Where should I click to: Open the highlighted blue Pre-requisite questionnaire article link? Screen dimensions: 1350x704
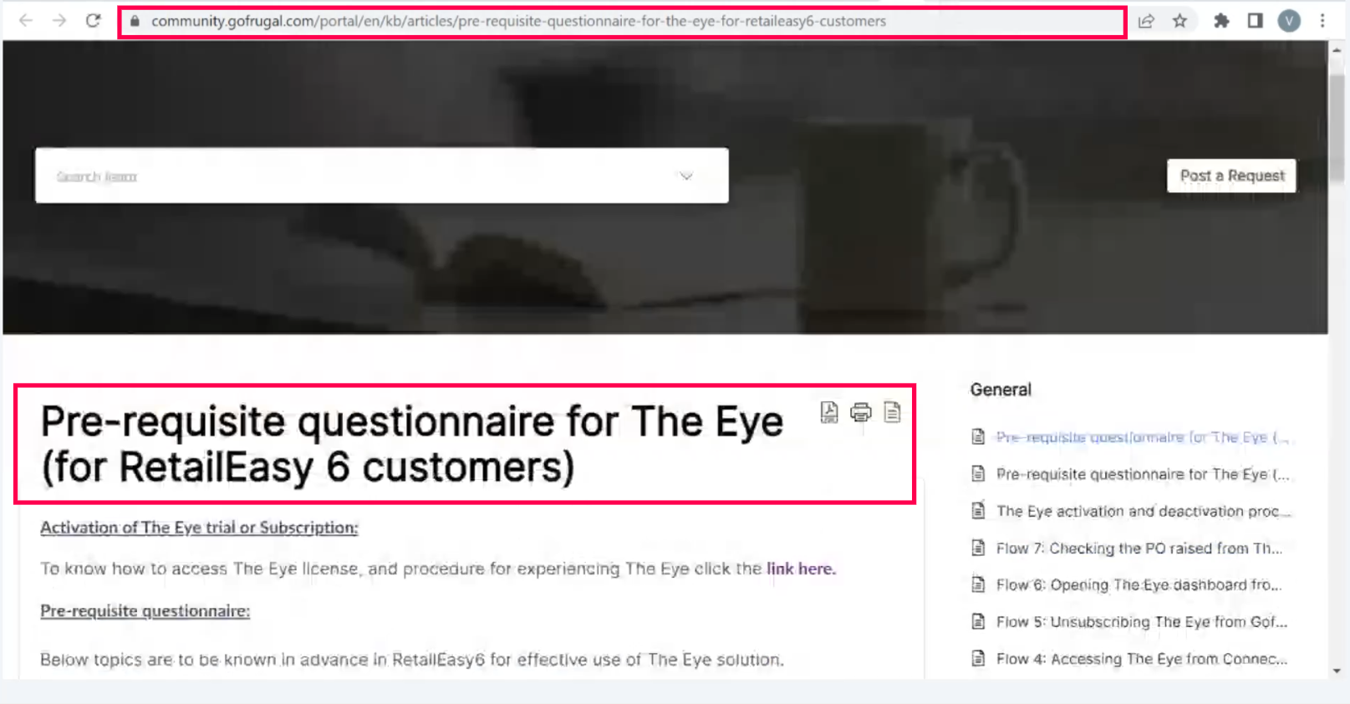coord(1143,437)
